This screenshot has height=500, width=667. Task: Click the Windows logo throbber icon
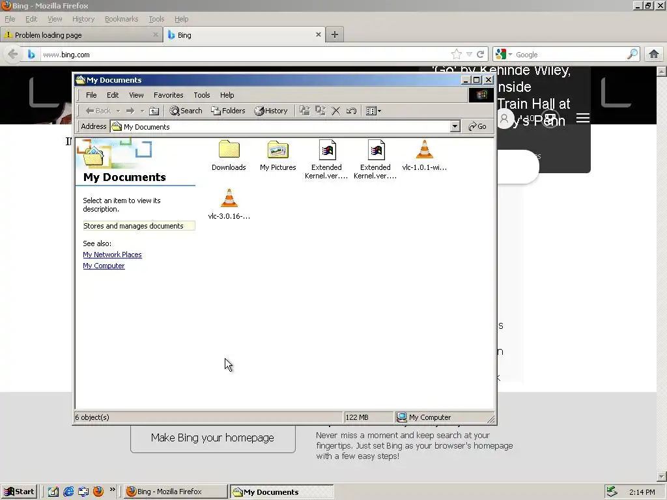pyautogui.click(x=481, y=95)
